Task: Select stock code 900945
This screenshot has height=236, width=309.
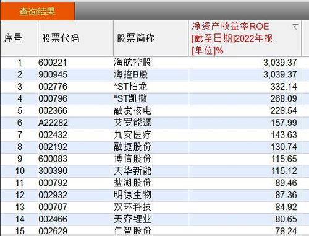Action: click(53, 74)
